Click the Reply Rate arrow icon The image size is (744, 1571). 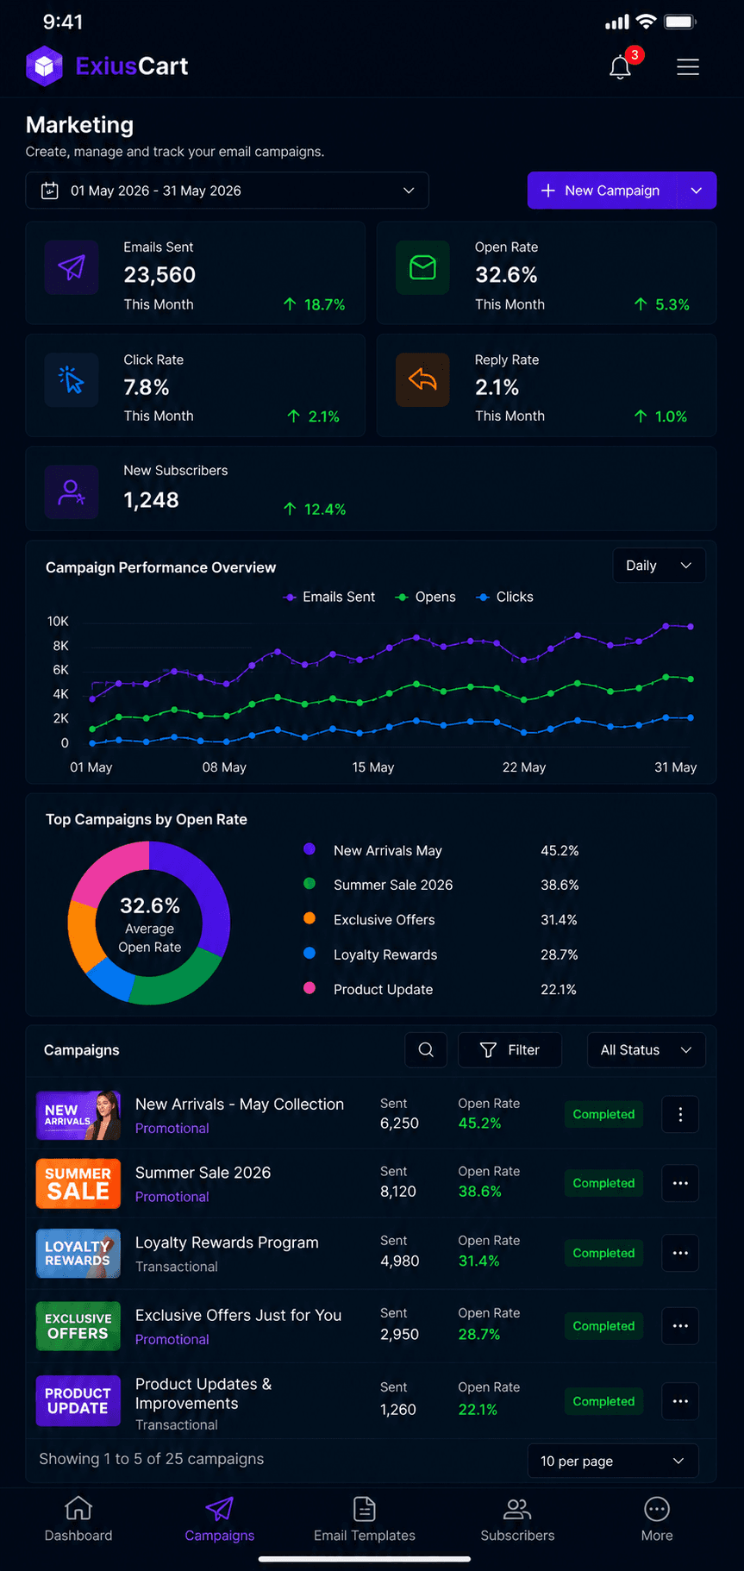[x=422, y=379]
